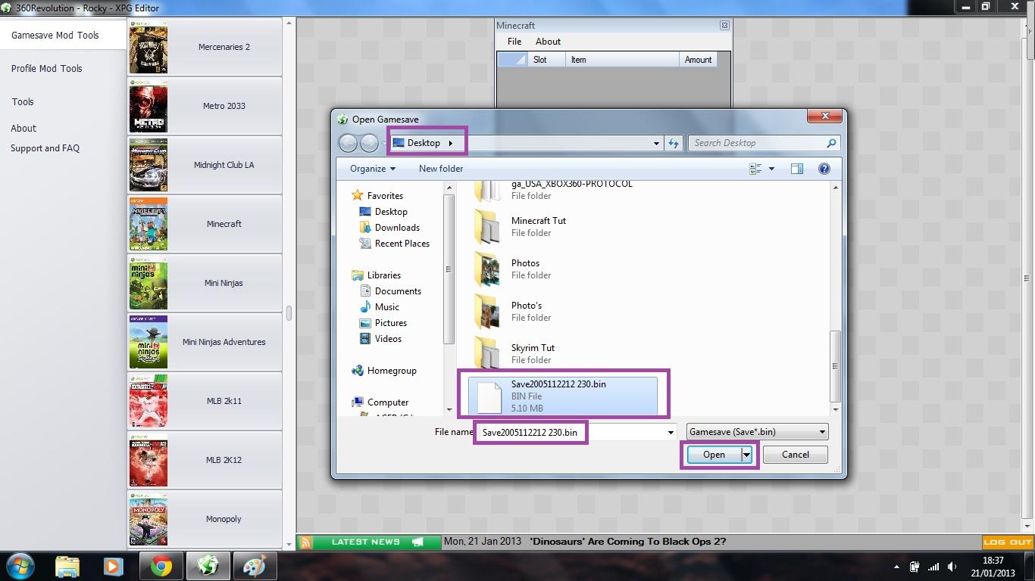Open the File menu in Minecraft window
This screenshot has height=581, width=1035.
[514, 42]
